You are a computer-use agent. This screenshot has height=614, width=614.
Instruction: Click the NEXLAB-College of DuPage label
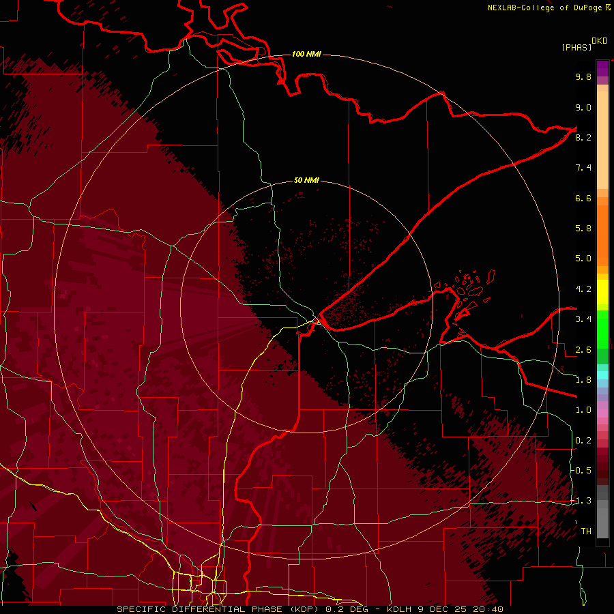[546, 8]
